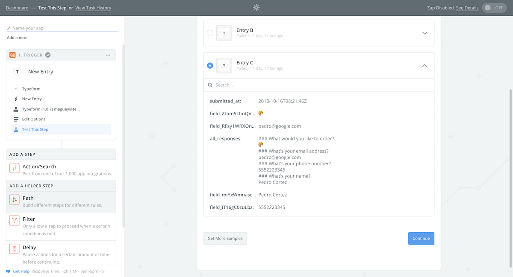Click the Entry B title text
The image size is (513, 277).
245,30
